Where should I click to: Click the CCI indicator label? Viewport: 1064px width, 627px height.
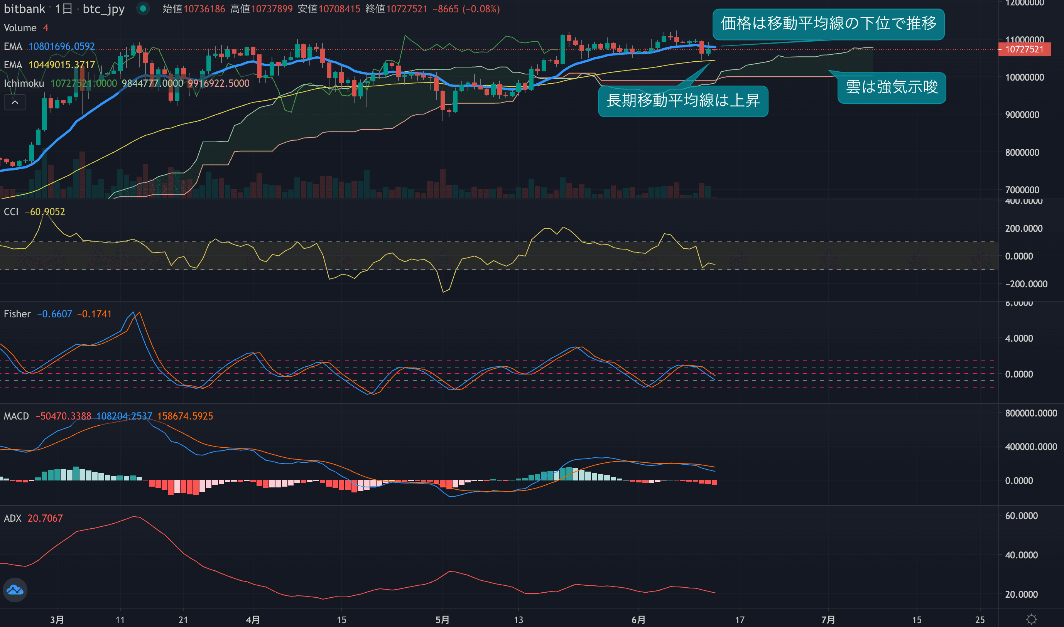click(x=11, y=212)
